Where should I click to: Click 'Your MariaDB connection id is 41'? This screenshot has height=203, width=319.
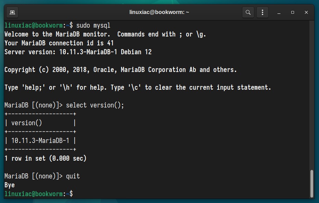59,43
